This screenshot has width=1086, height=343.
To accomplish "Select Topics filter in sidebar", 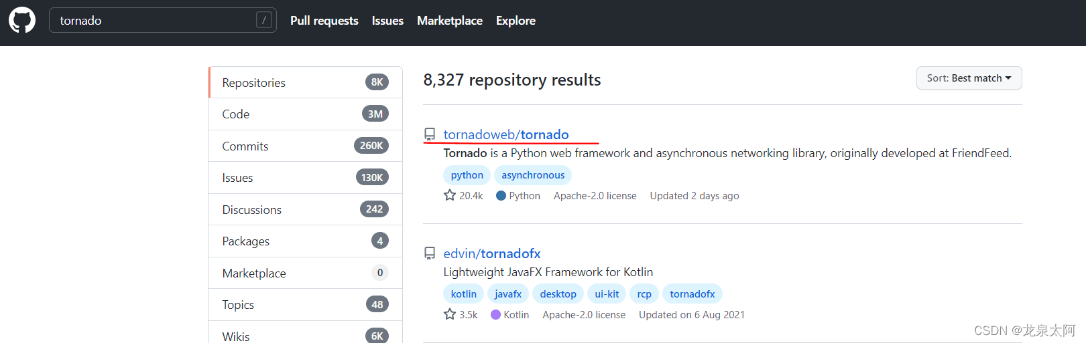I will 306,305.
